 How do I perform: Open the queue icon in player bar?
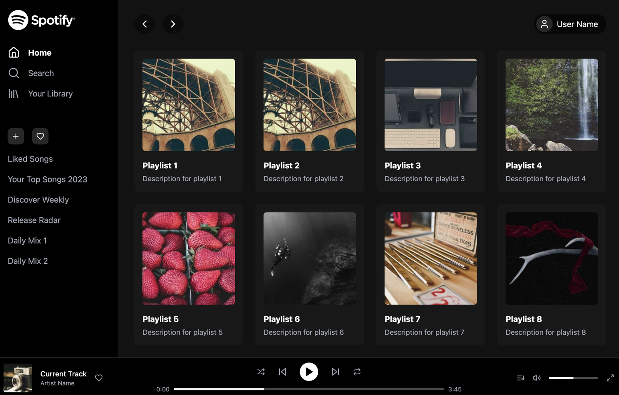[x=520, y=378]
